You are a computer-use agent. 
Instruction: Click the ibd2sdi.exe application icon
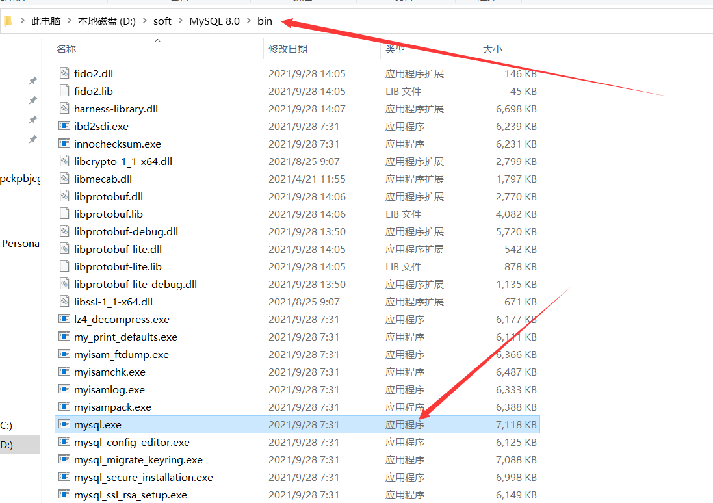tap(64, 125)
